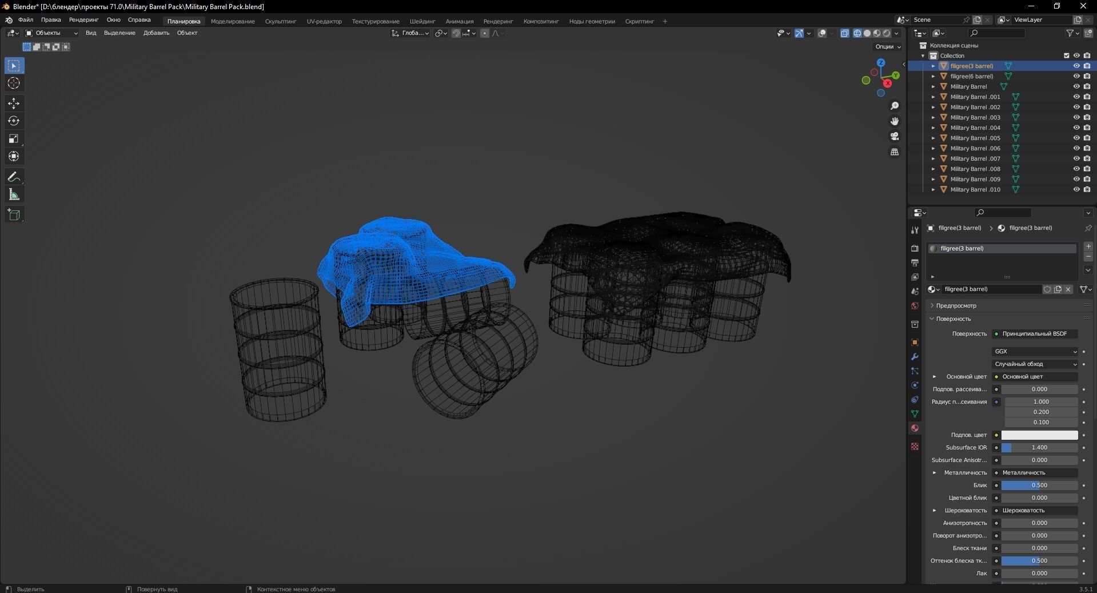Open the Modifiers wrench properties tab

coord(915,357)
